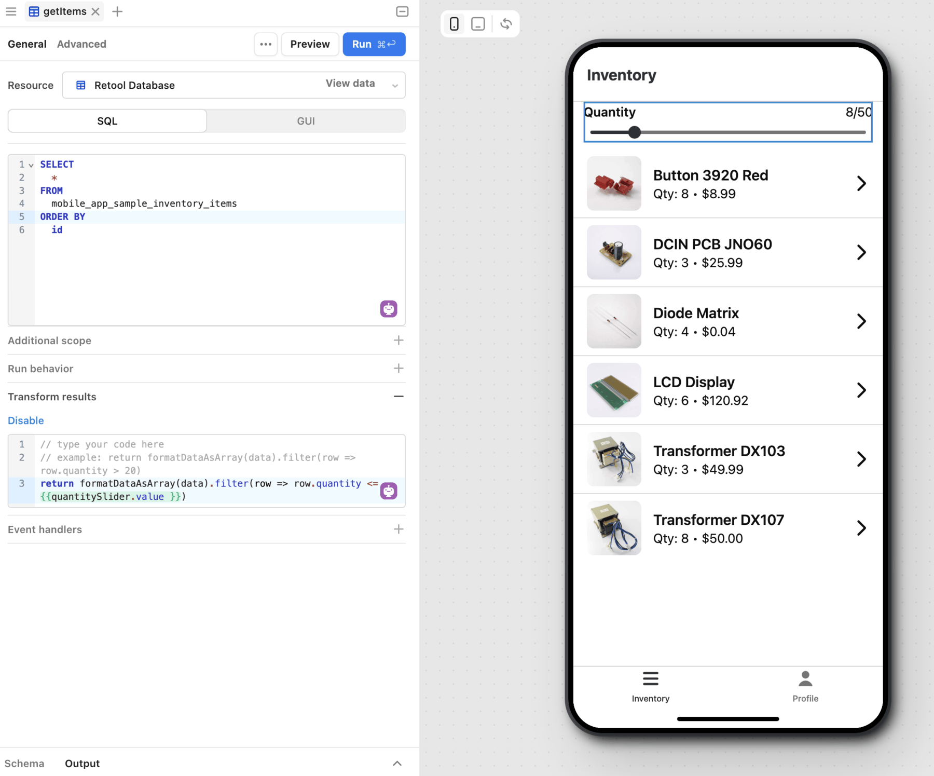Click the View data link
The image size is (934, 776).
[350, 83]
